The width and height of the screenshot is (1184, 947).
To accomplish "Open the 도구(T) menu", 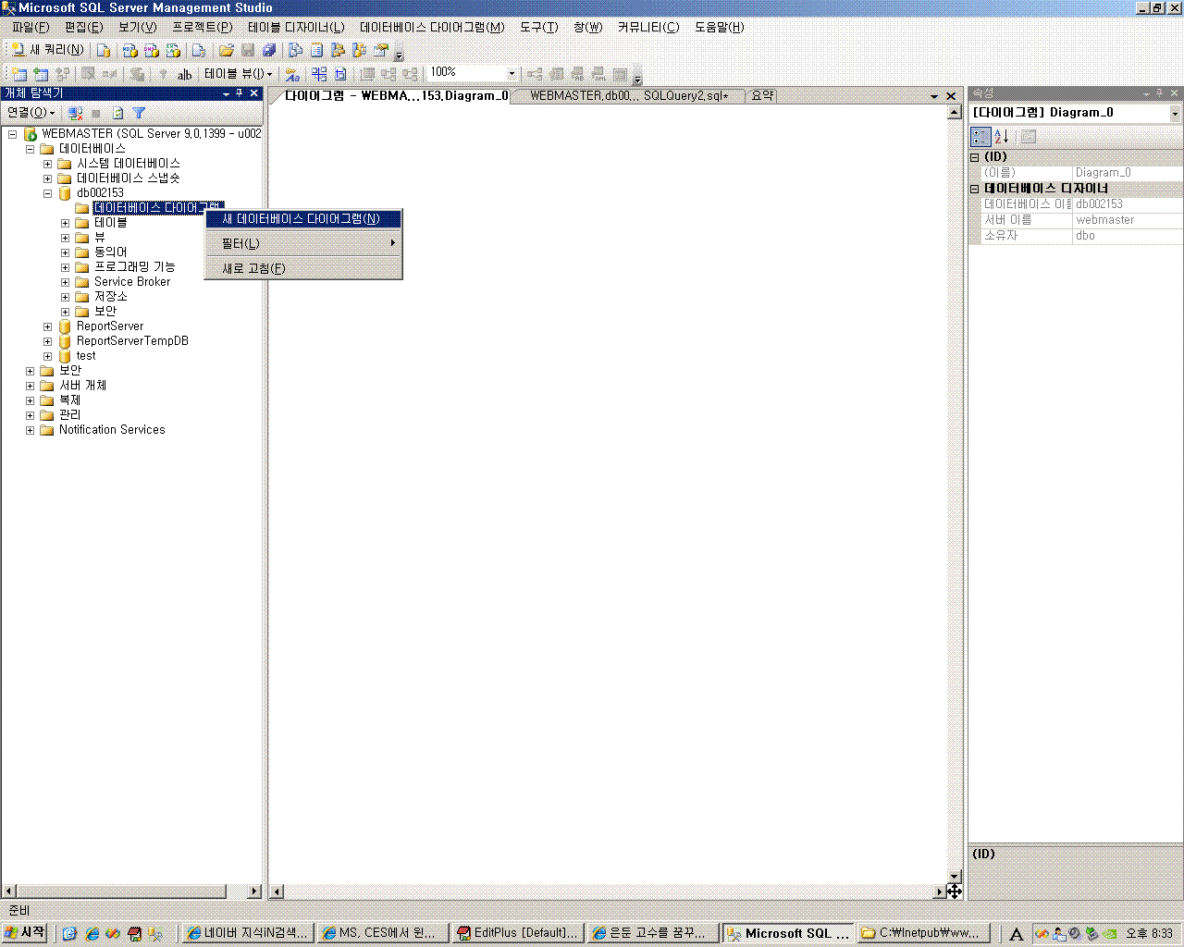I will [538, 27].
